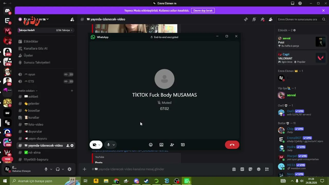Open emoji reactions in WhatsApp call
The width and height of the screenshot is (329, 185).
(x=151, y=145)
